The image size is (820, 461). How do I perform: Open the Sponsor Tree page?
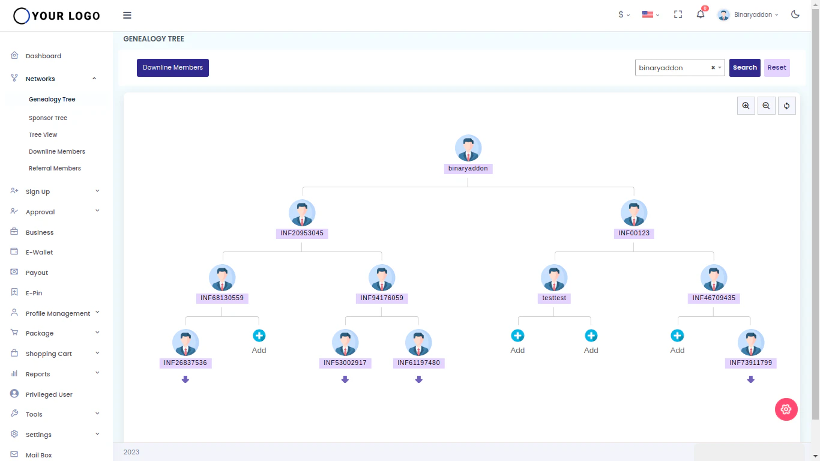tap(48, 118)
